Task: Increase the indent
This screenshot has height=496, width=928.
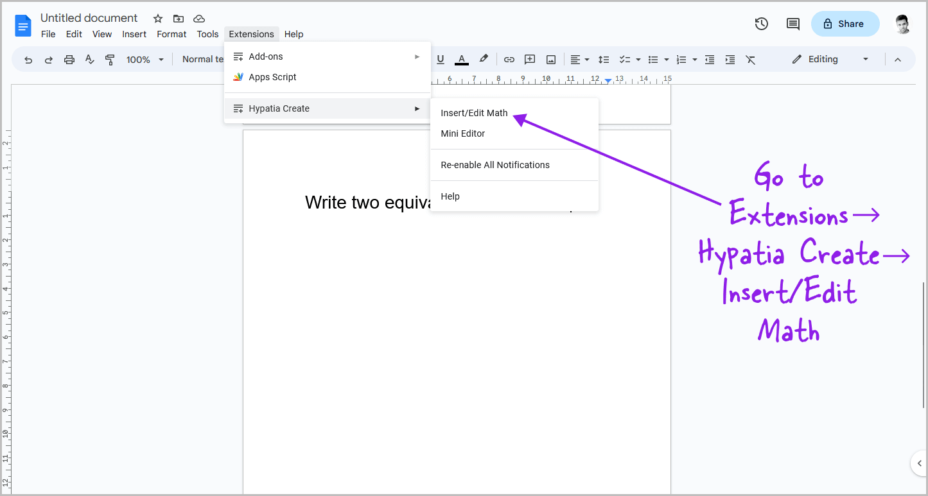Action: click(730, 60)
